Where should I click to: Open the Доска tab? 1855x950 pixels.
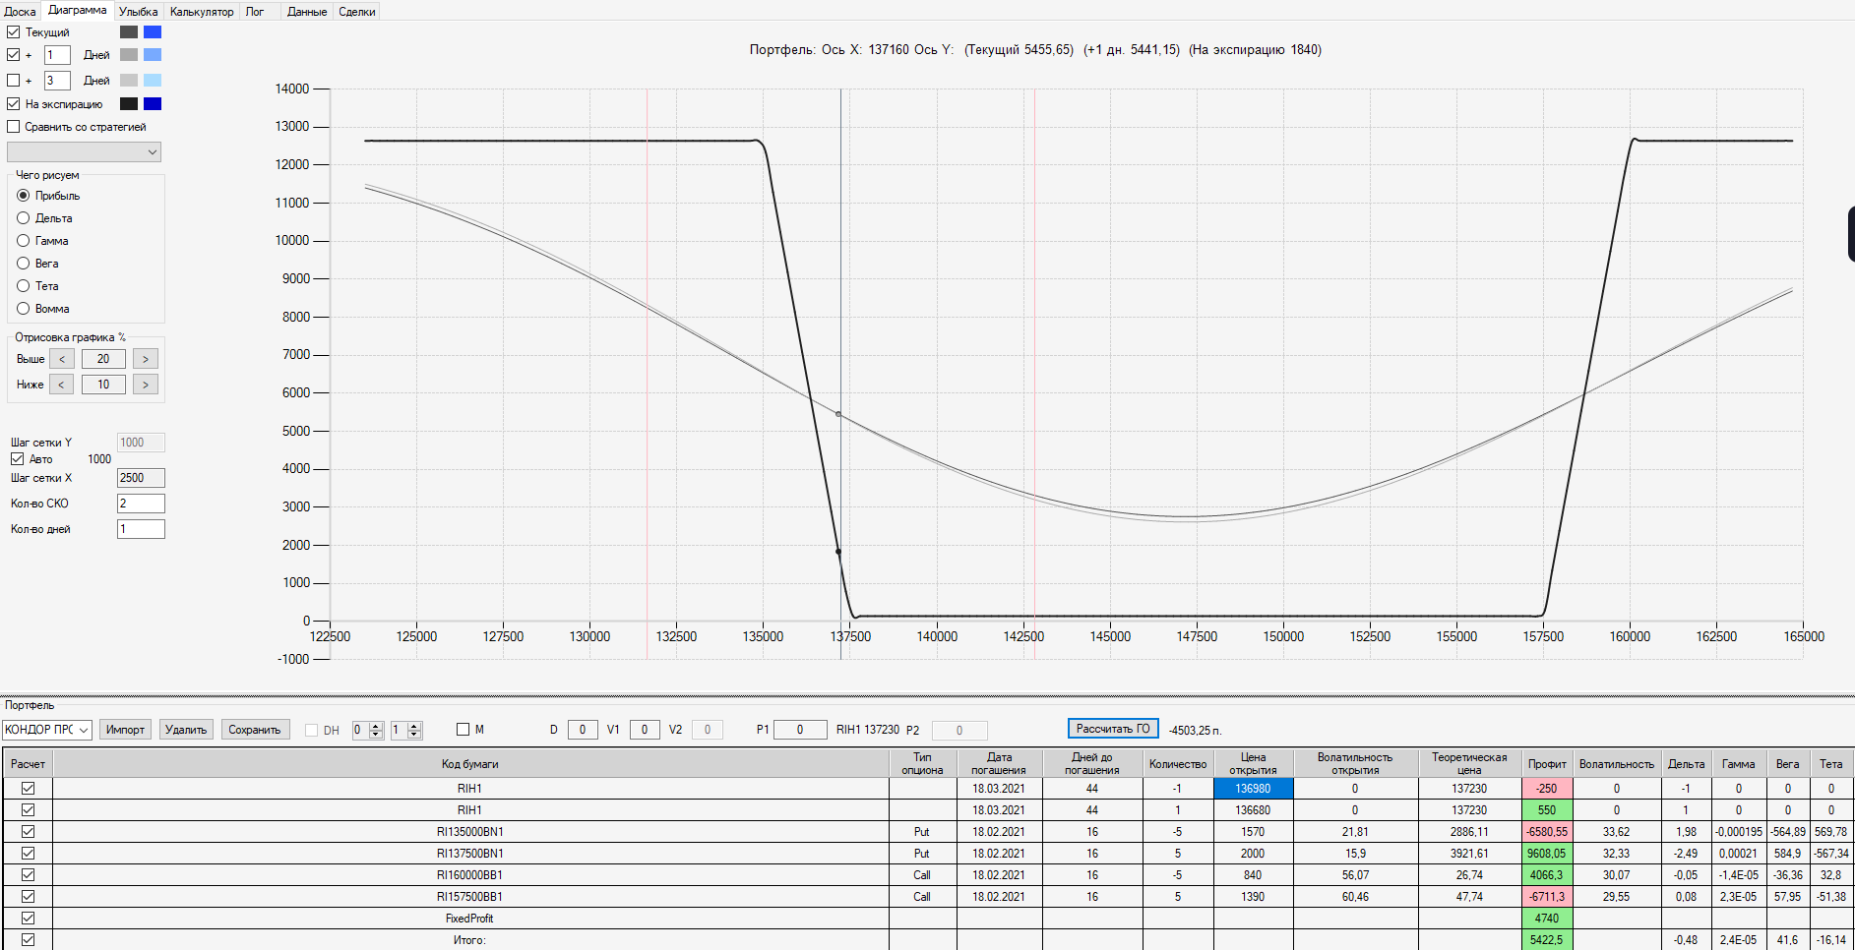(20, 12)
